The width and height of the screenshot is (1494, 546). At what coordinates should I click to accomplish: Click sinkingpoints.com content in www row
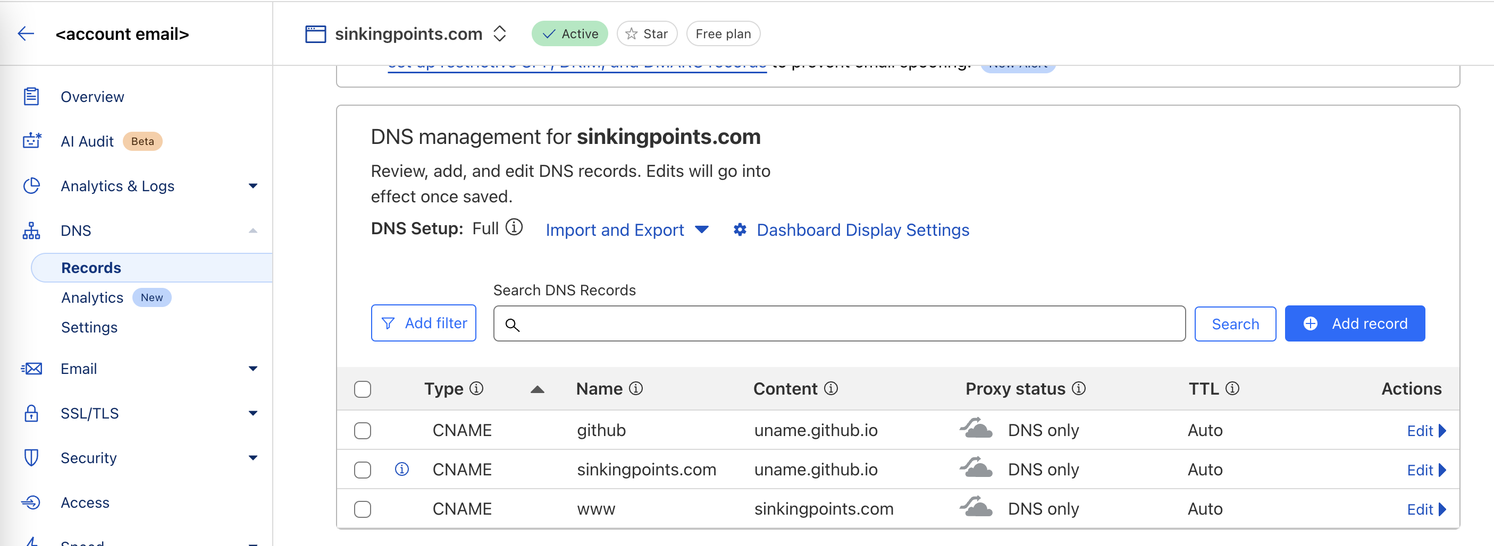(824, 509)
